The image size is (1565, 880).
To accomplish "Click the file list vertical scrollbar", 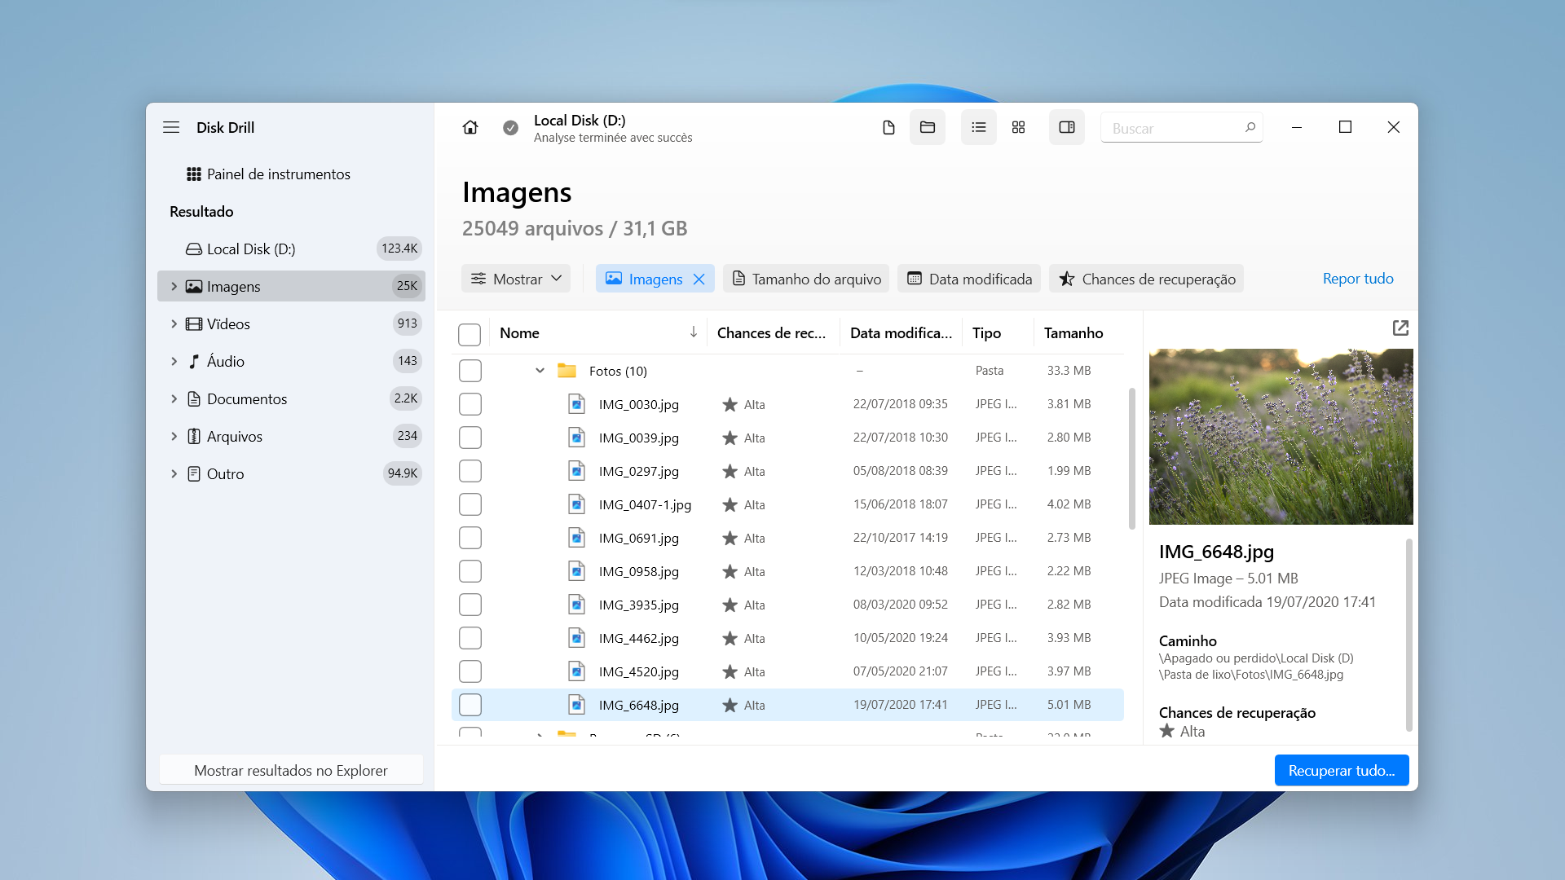I will click(1132, 458).
